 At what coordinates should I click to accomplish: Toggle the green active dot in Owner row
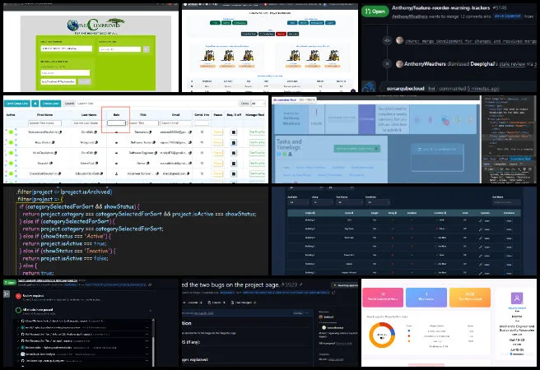point(11,164)
